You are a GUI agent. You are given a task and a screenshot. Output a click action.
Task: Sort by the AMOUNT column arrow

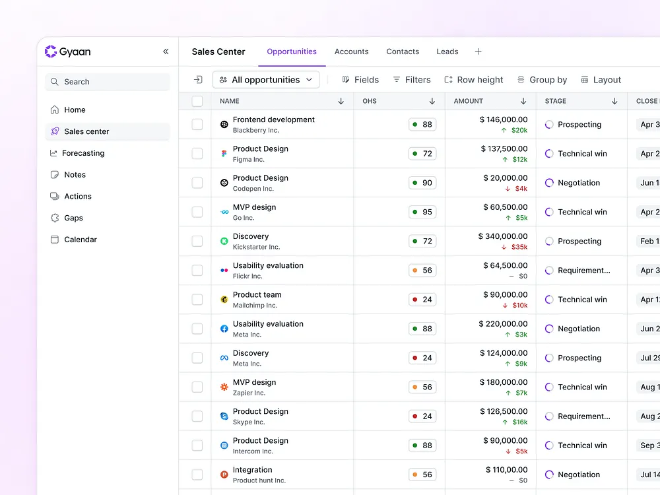(x=523, y=101)
